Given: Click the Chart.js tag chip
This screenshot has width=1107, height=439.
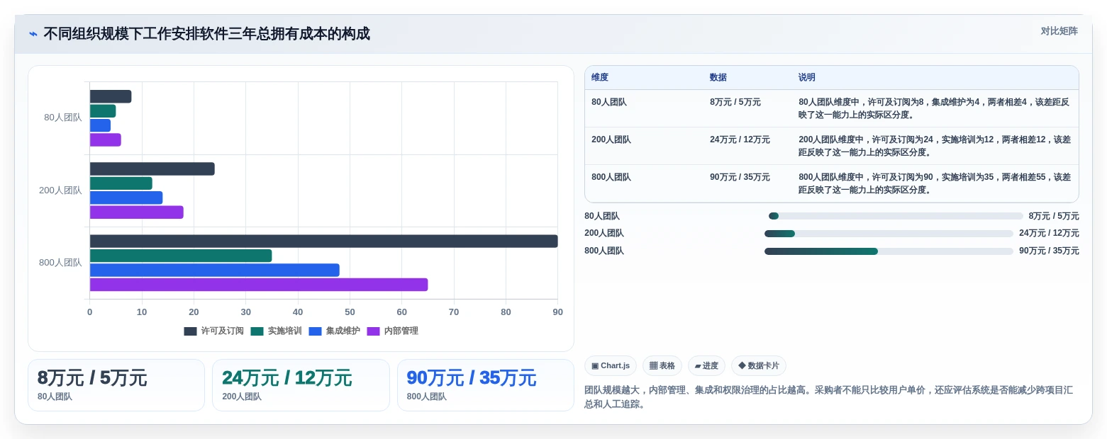Looking at the screenshot, I should (611, 366).
